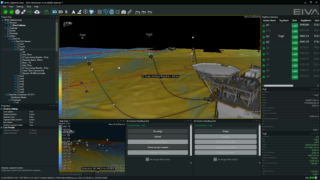Click the De-assign button
The image size is (320, 180).
coord(158,131)
